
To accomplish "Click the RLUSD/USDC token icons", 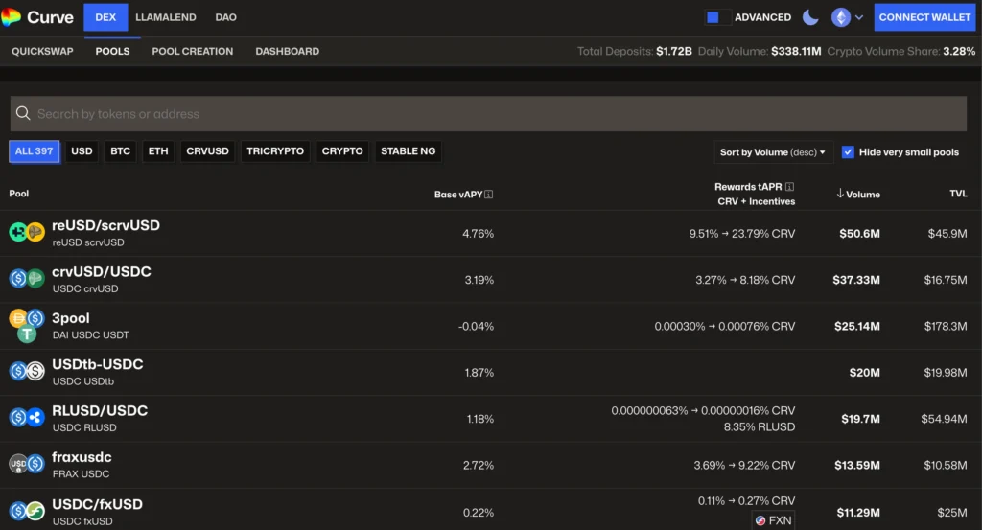I will pyautogui.click(x=26, y=418).
